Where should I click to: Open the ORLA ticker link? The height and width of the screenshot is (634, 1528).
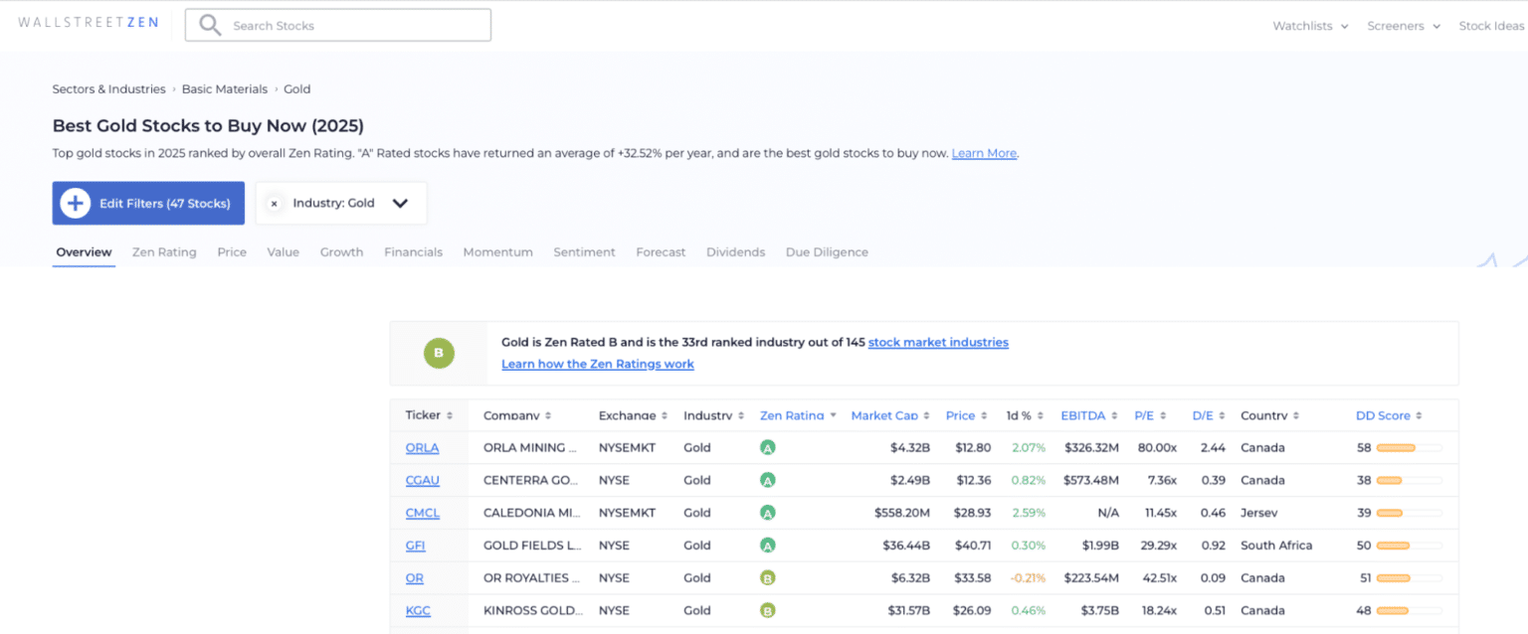point(422,448)
